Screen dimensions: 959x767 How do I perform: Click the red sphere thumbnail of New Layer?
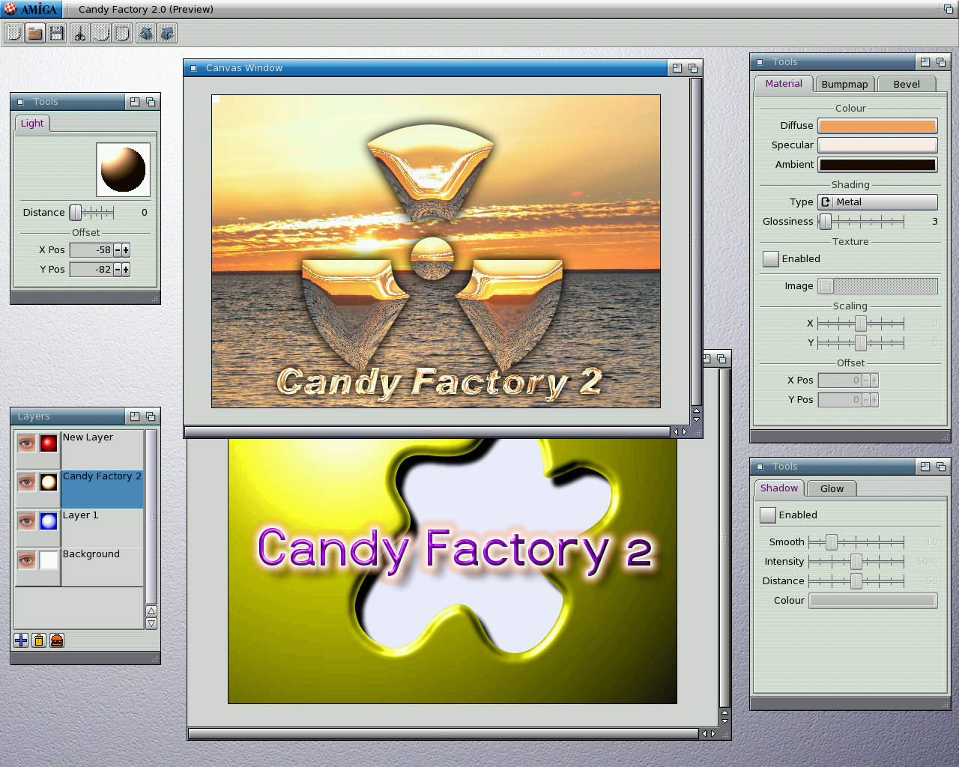[x=49, y=443]
